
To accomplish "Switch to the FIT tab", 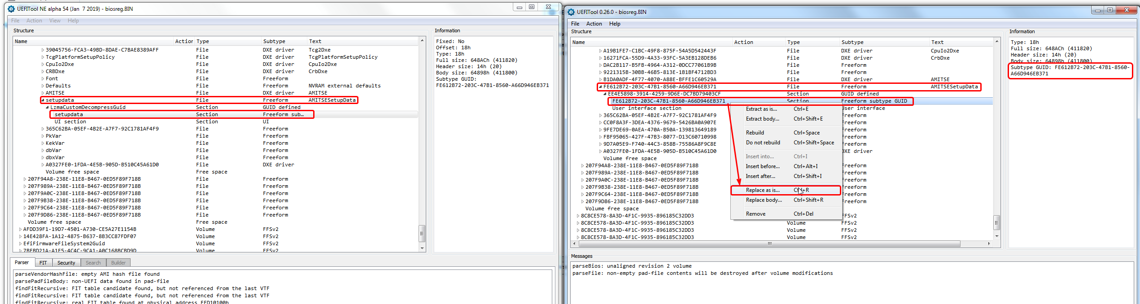I will 43,263.
